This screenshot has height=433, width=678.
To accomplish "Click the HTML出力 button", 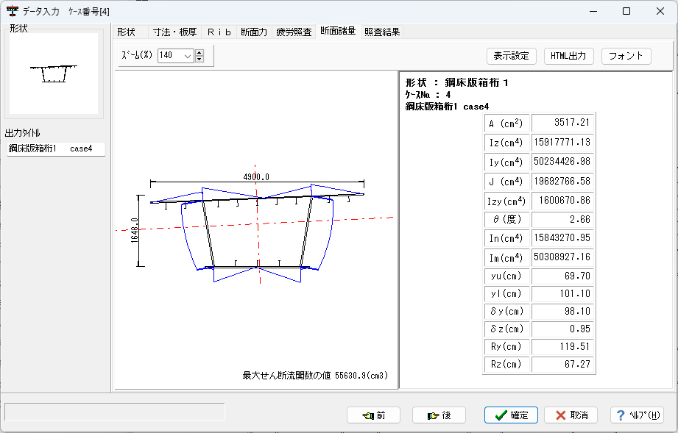I will [x=568, y=56].
